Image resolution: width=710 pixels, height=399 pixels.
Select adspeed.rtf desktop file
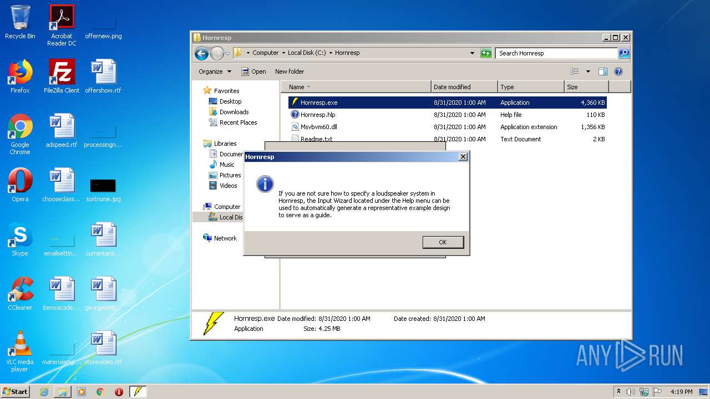62,131
